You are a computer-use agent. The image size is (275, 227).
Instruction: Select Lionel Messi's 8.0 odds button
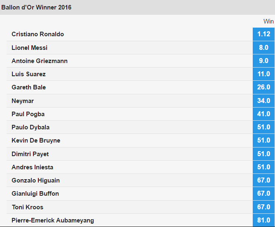point(263,48)
